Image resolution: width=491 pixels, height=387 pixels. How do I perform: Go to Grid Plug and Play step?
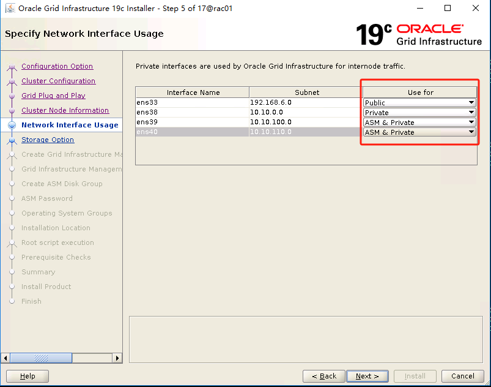[53, 96]
